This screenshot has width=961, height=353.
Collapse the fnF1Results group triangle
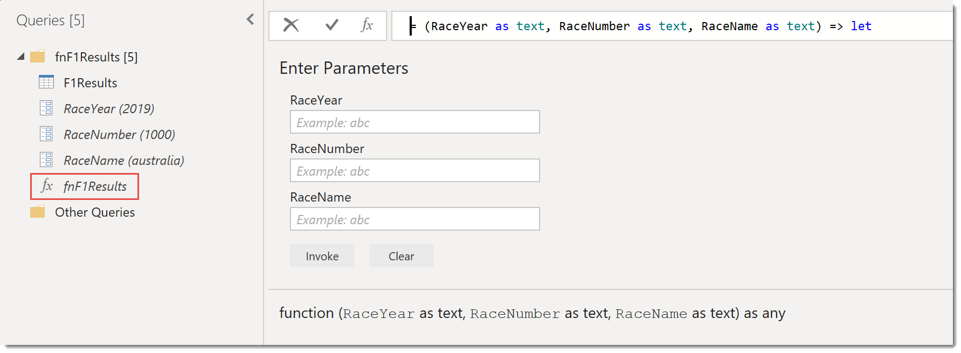click(x=20, y=57)
